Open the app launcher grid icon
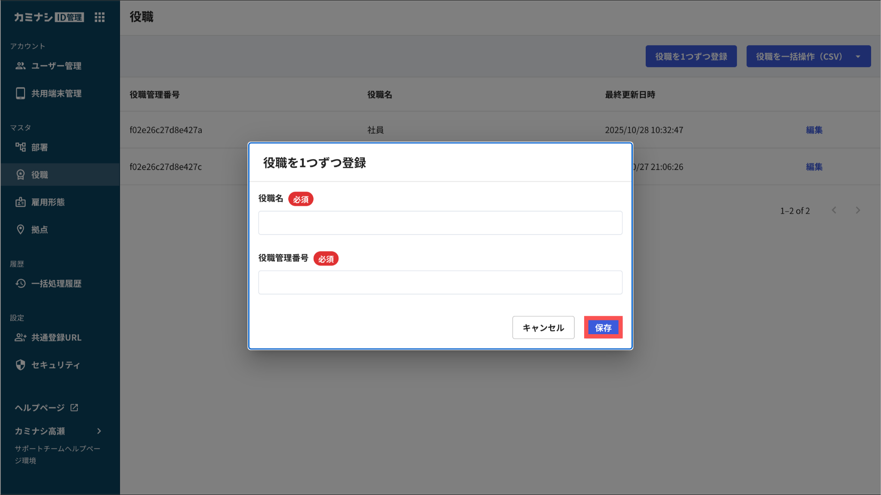Viewport: 881px width, 495px height. pos(100,17)
